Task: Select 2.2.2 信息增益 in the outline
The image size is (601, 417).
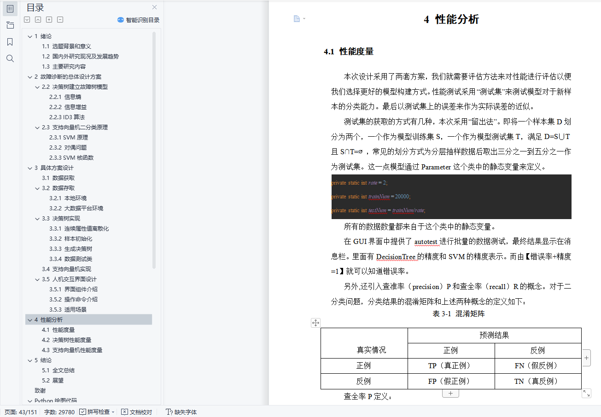Action: point(68,107)
